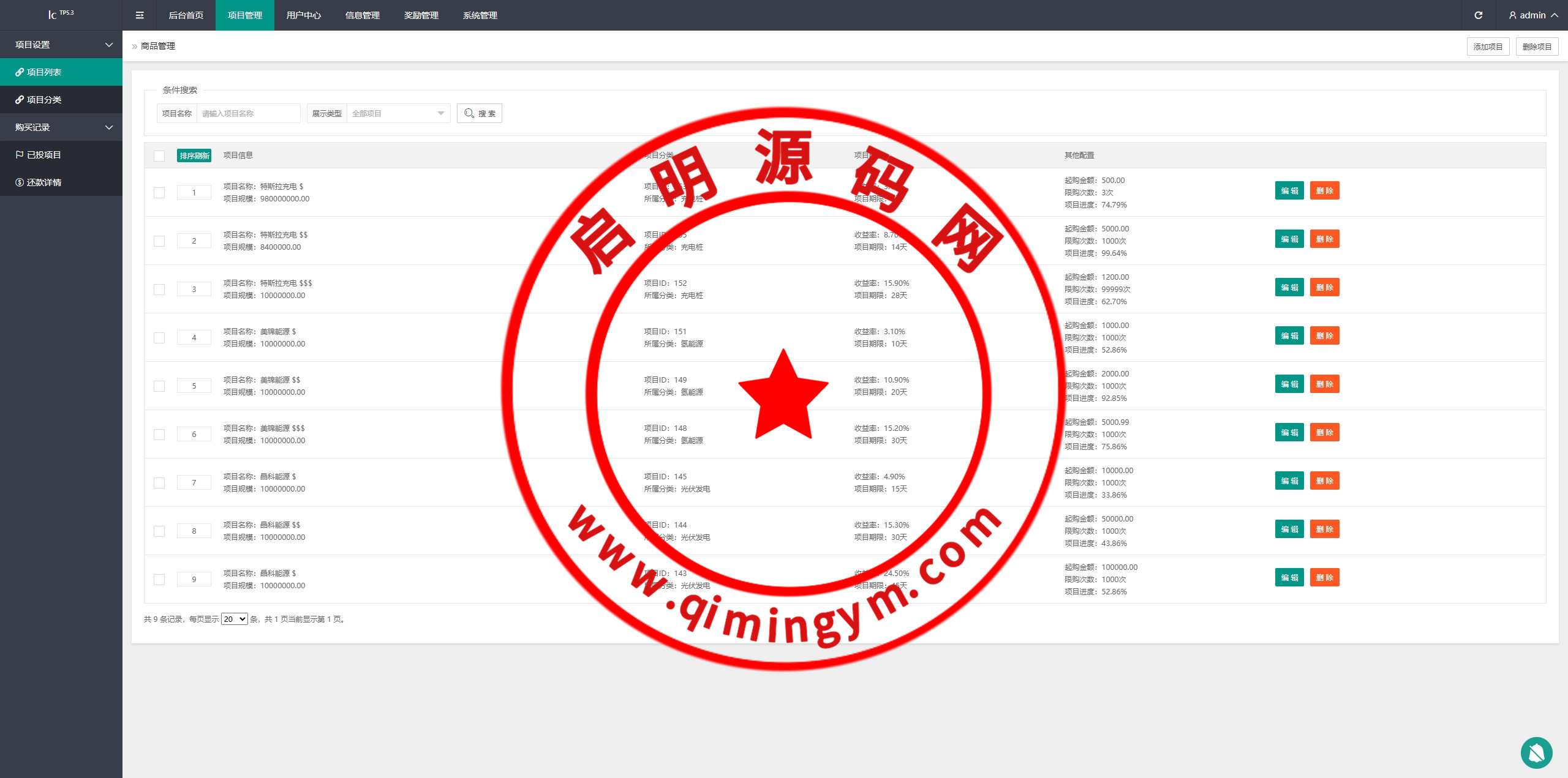
Task: Click the round teal floating icon bottom-right
Action: (x=1536, y=752)
